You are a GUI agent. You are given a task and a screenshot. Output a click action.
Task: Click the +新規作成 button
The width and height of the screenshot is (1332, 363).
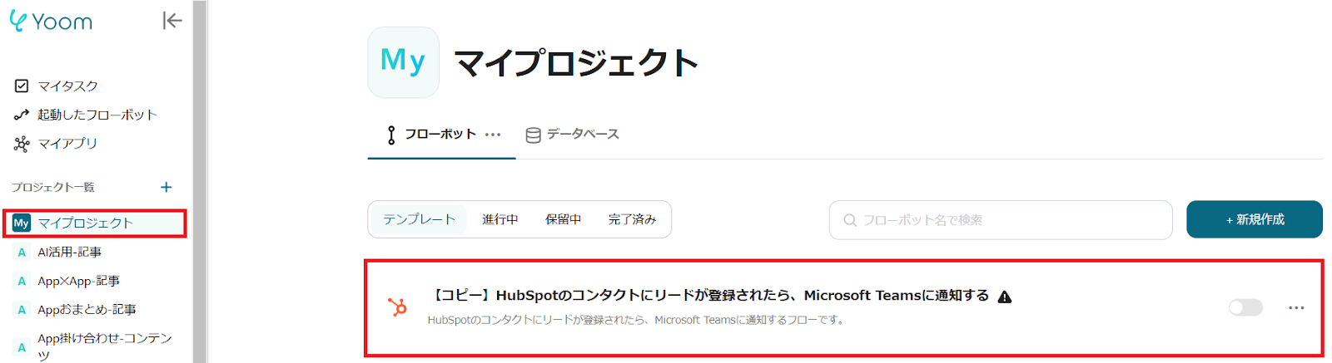[x=1255, y=219]
